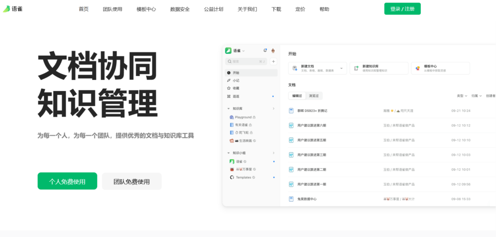Open 关于我们 in top navigation
Viewport: 496px width, 237px height.
click(248, 9)
